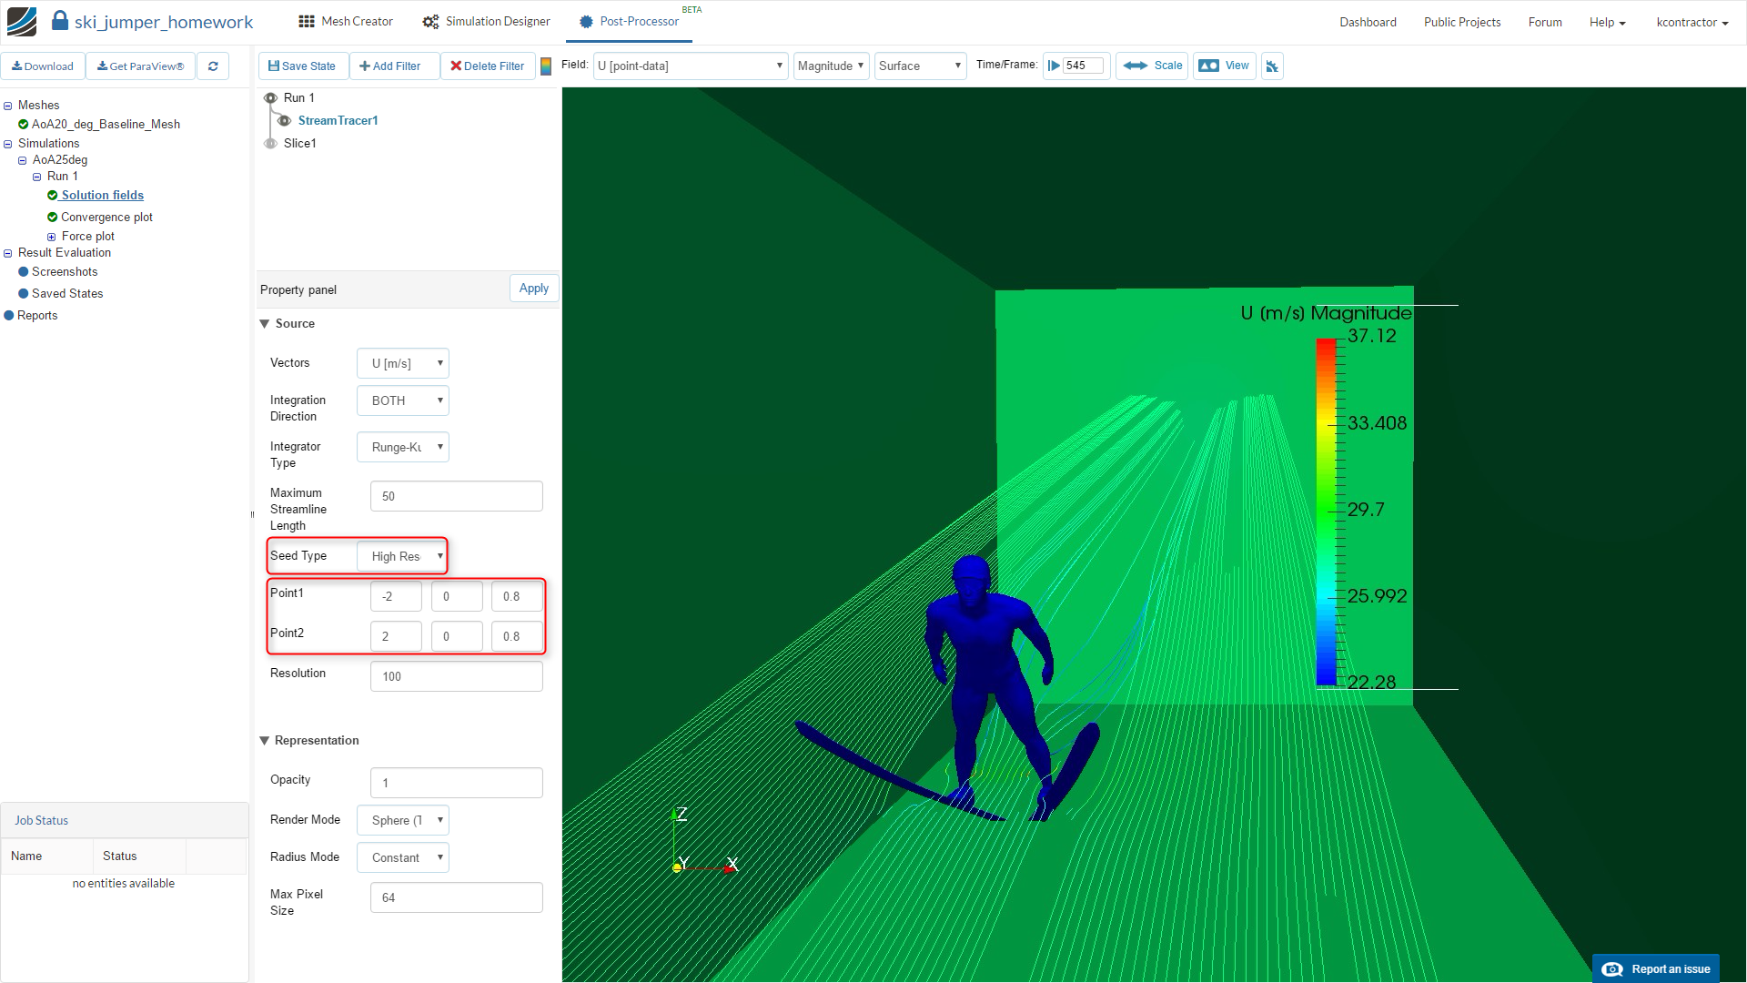Screen dimensions: 1747x983
Task: Collapse the Source section
Action: point(265,324)
